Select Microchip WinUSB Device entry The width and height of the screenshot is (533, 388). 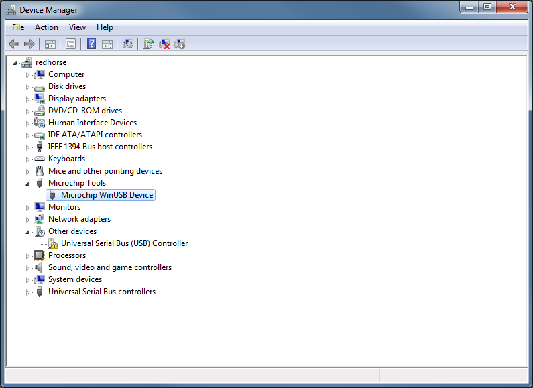[x=107, y=195]
